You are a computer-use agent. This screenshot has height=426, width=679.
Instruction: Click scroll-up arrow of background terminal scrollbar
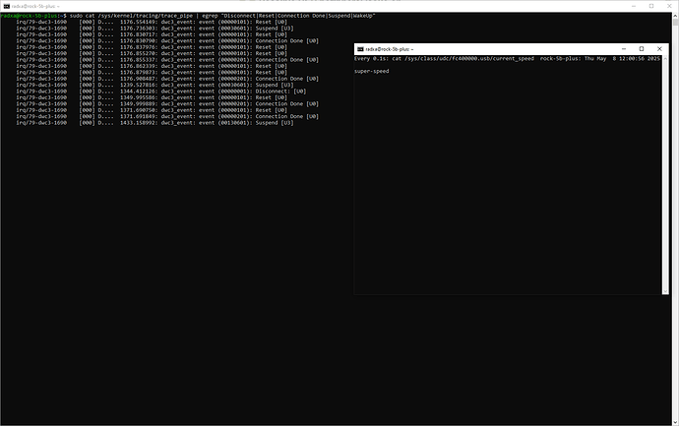pyautogui.click(x=675, y=16)
